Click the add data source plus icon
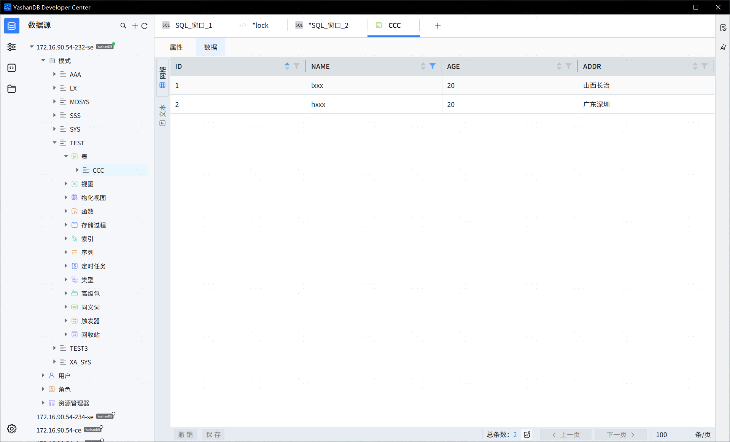Viewport: 730px width, 442px height. pyautogui.click(x=135, y=25)
